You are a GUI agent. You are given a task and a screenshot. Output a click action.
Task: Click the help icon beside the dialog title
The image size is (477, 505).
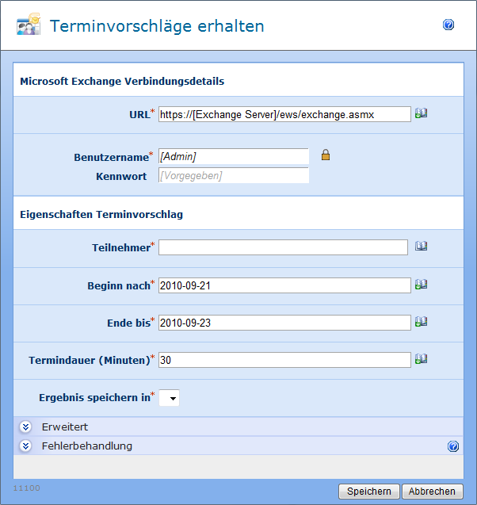point(448,25)
